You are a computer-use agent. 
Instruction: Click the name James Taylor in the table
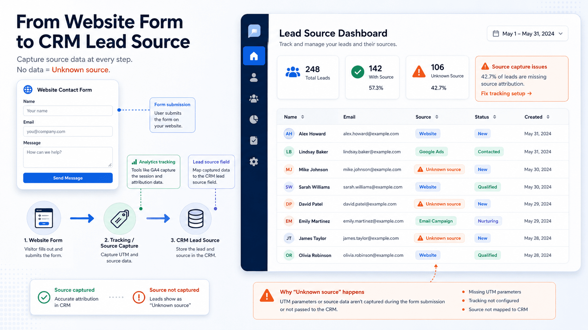coord(313,238)
